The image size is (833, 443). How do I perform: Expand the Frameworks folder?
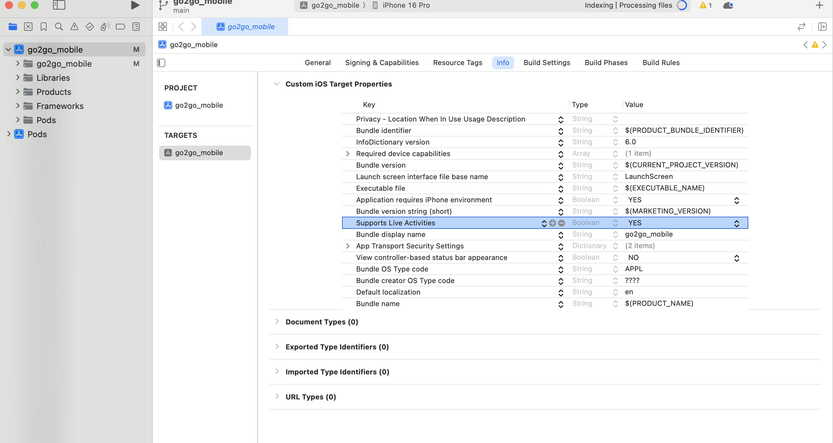18,106
